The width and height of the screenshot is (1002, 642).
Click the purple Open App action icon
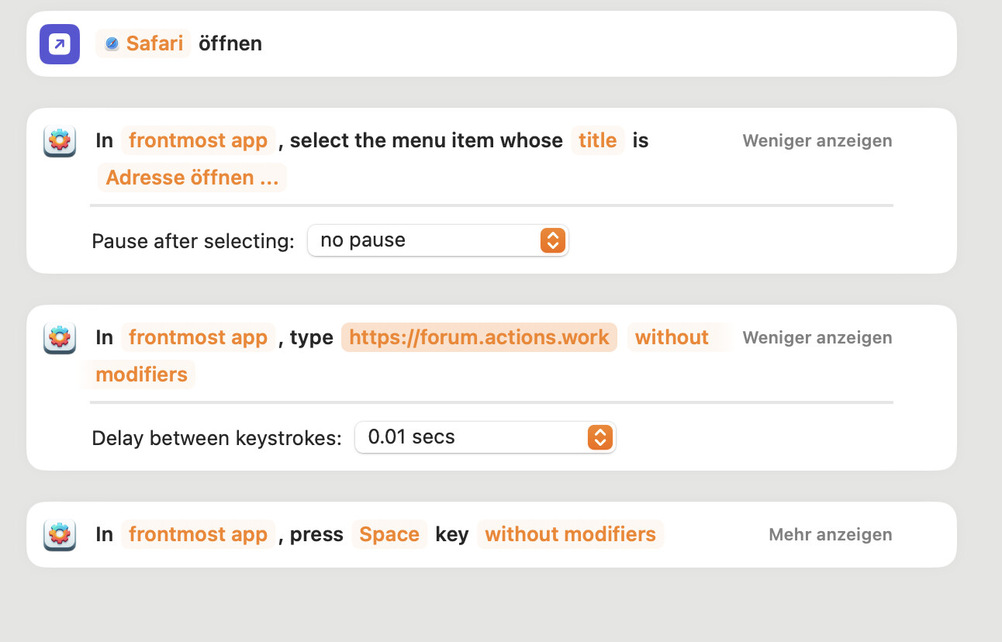(60, 44)
